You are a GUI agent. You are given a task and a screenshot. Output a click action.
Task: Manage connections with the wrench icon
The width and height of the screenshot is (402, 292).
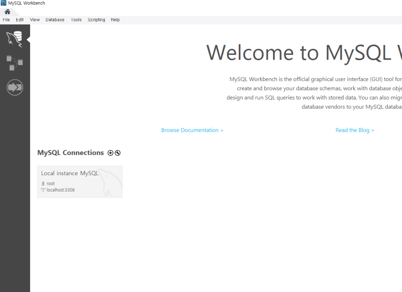[117, 153]
